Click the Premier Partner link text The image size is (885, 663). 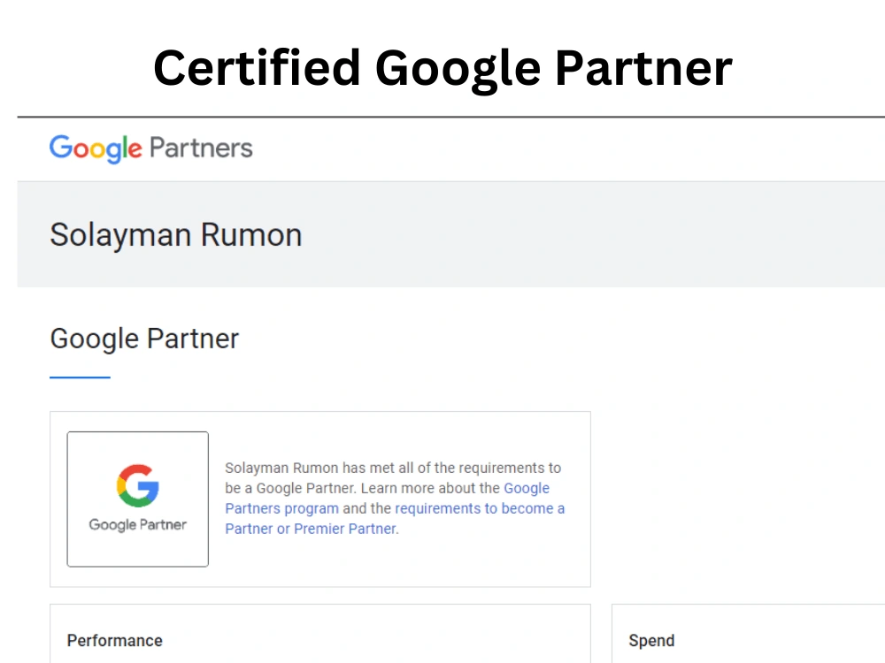tap(345, 529)
